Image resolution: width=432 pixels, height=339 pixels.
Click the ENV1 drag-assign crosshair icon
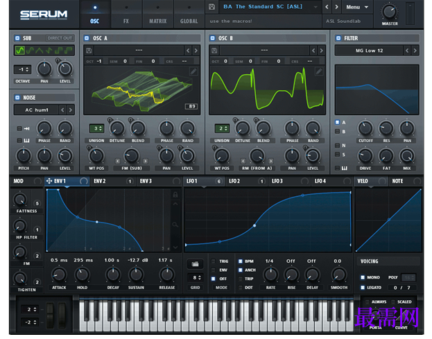pos(49,181)
